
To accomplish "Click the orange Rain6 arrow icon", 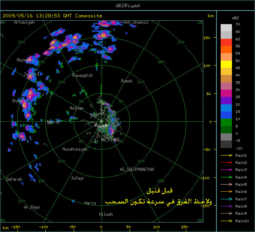I will pyautogui.click(x=226, y=192).
